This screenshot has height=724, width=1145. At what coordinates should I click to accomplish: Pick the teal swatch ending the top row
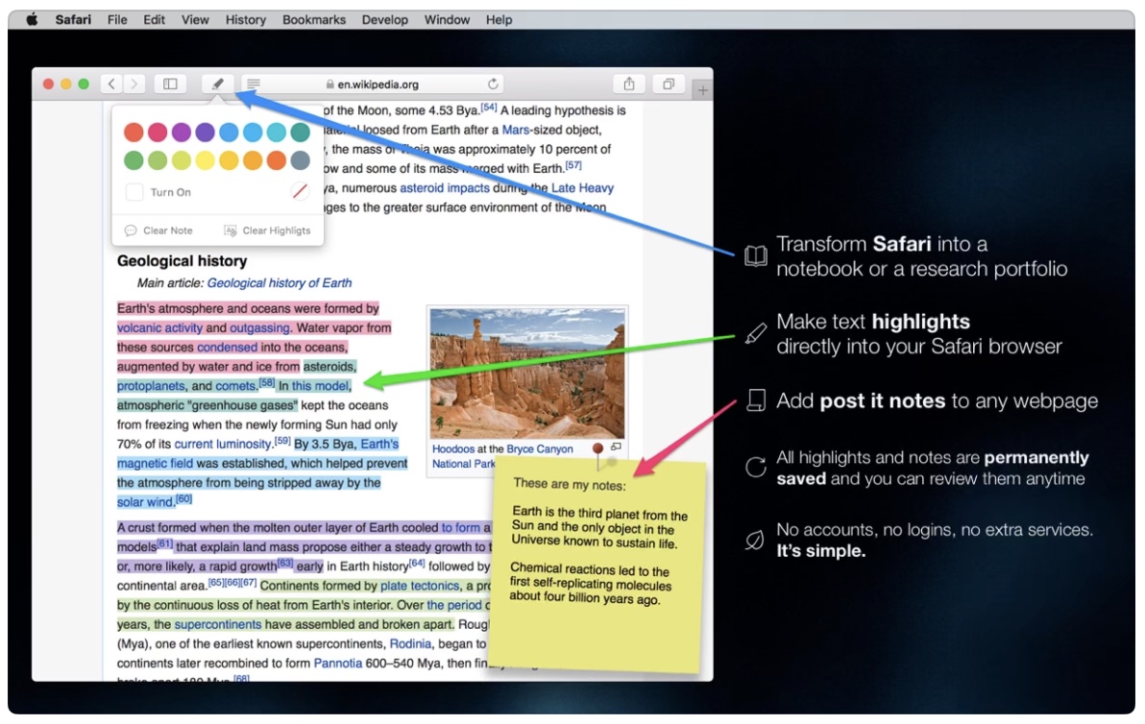(x=300, y=133)
